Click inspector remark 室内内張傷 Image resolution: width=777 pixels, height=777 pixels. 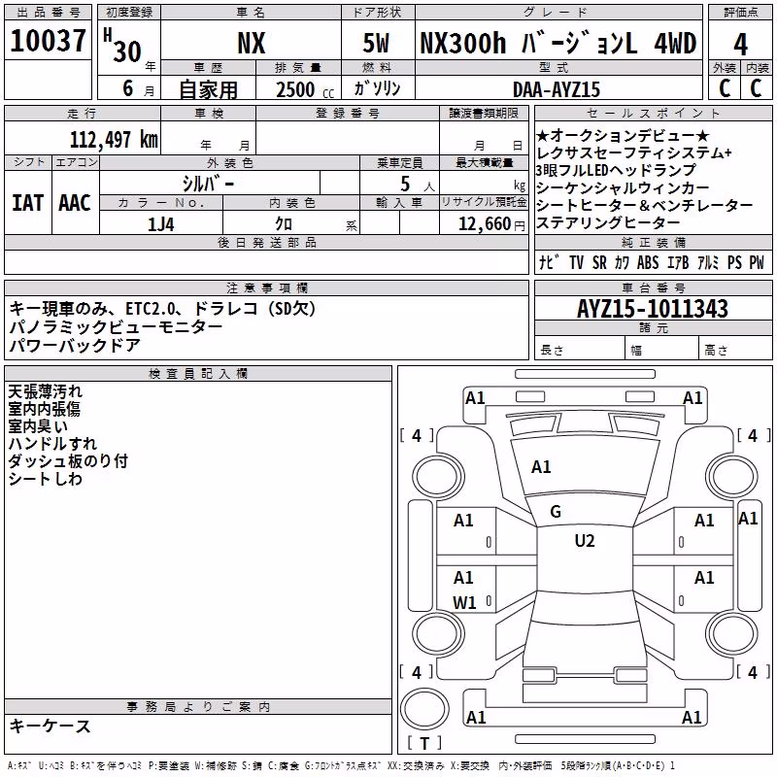coord(44,409)
